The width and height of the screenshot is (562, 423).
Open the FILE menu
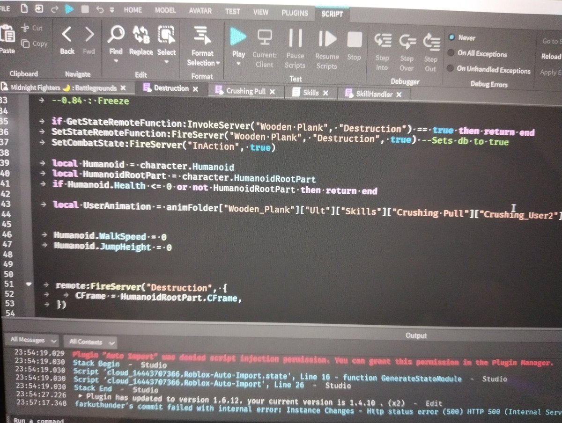coord(5,8)
